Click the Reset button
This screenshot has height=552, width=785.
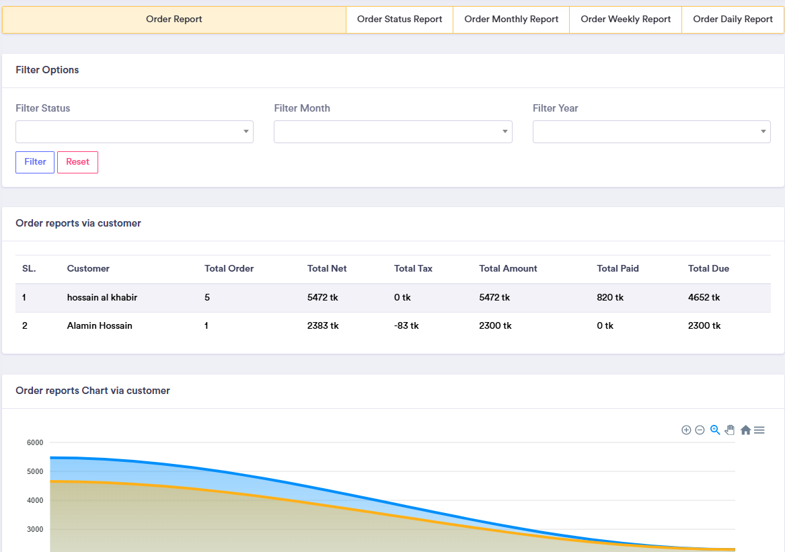(x=77, y=162)
